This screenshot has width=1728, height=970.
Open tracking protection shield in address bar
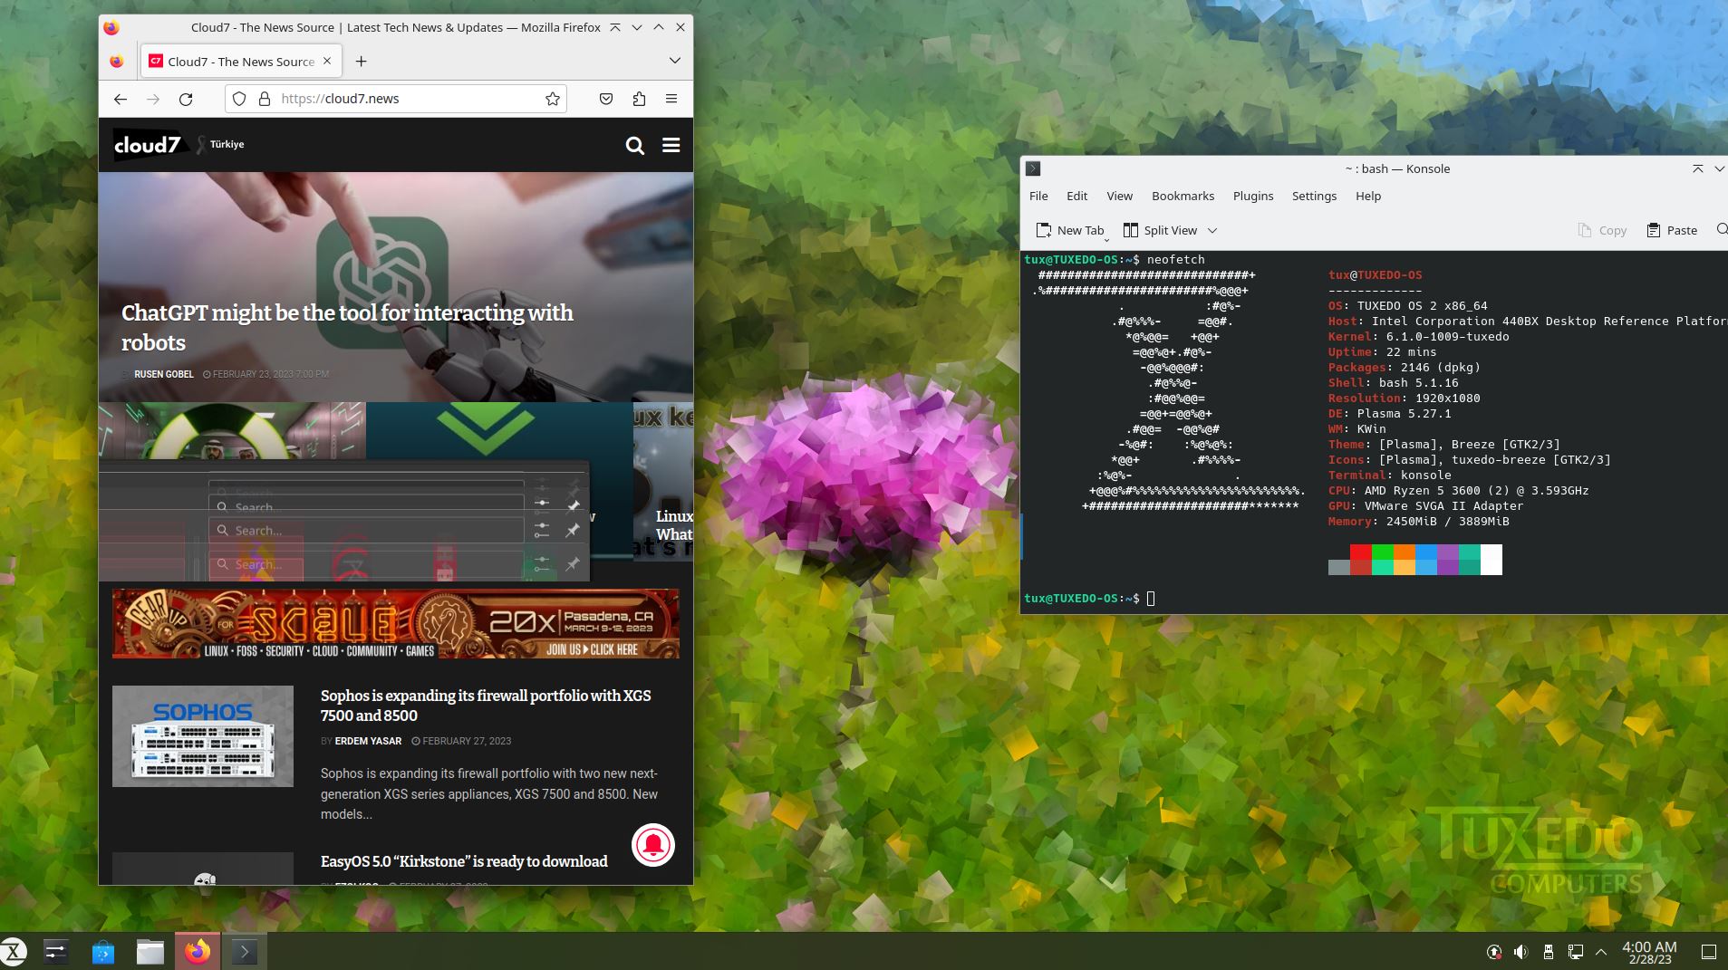pyautogui.click(x=239, y=99)
